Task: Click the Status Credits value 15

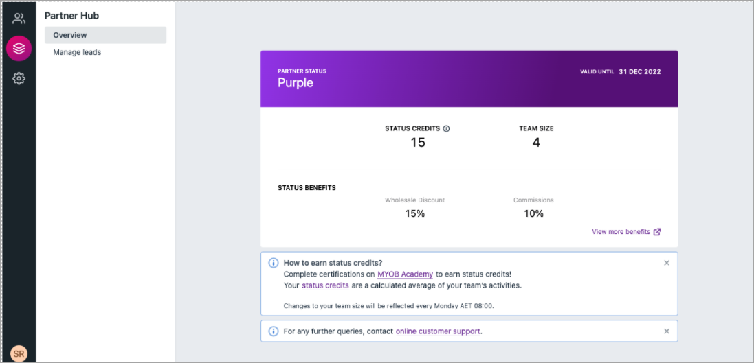Action: coord(418,143)
